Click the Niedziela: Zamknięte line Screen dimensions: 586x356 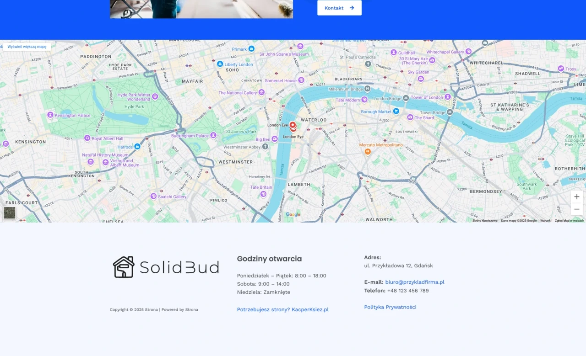[x=264, y=292]
